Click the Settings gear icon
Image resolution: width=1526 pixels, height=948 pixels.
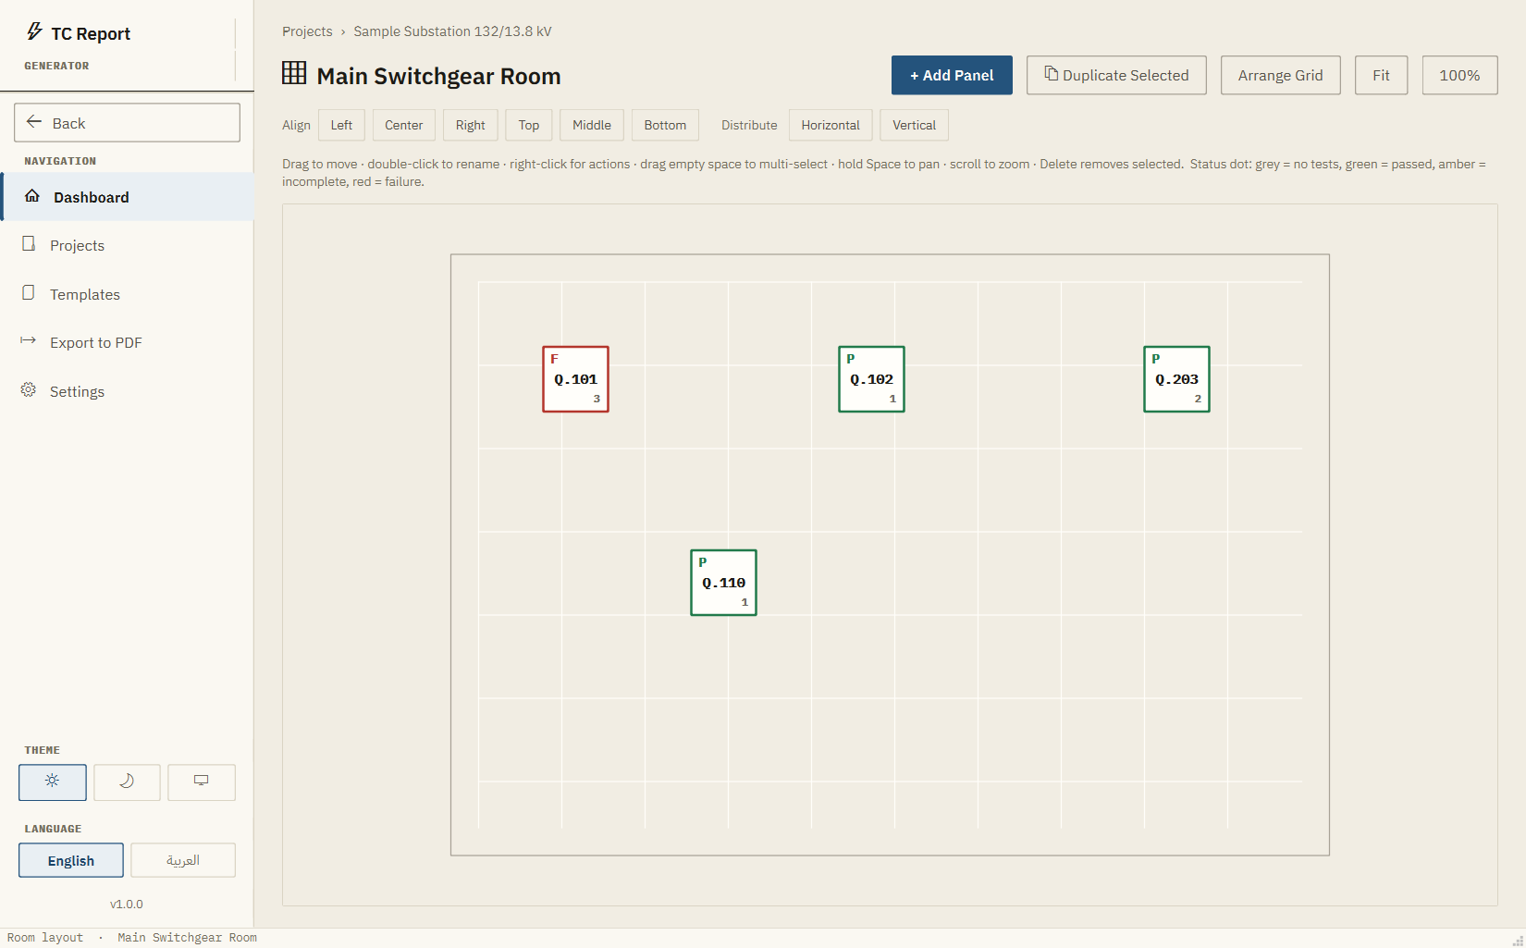click(29, 390)
